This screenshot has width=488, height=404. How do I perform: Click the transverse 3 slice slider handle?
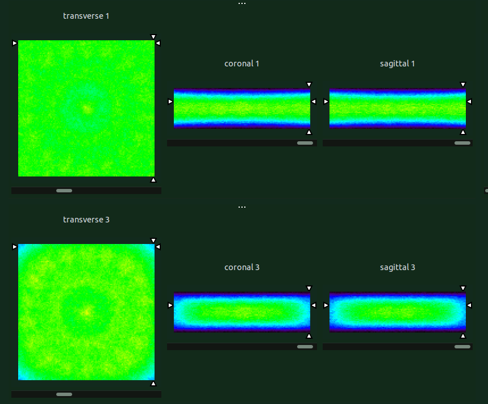pos(64,394)
